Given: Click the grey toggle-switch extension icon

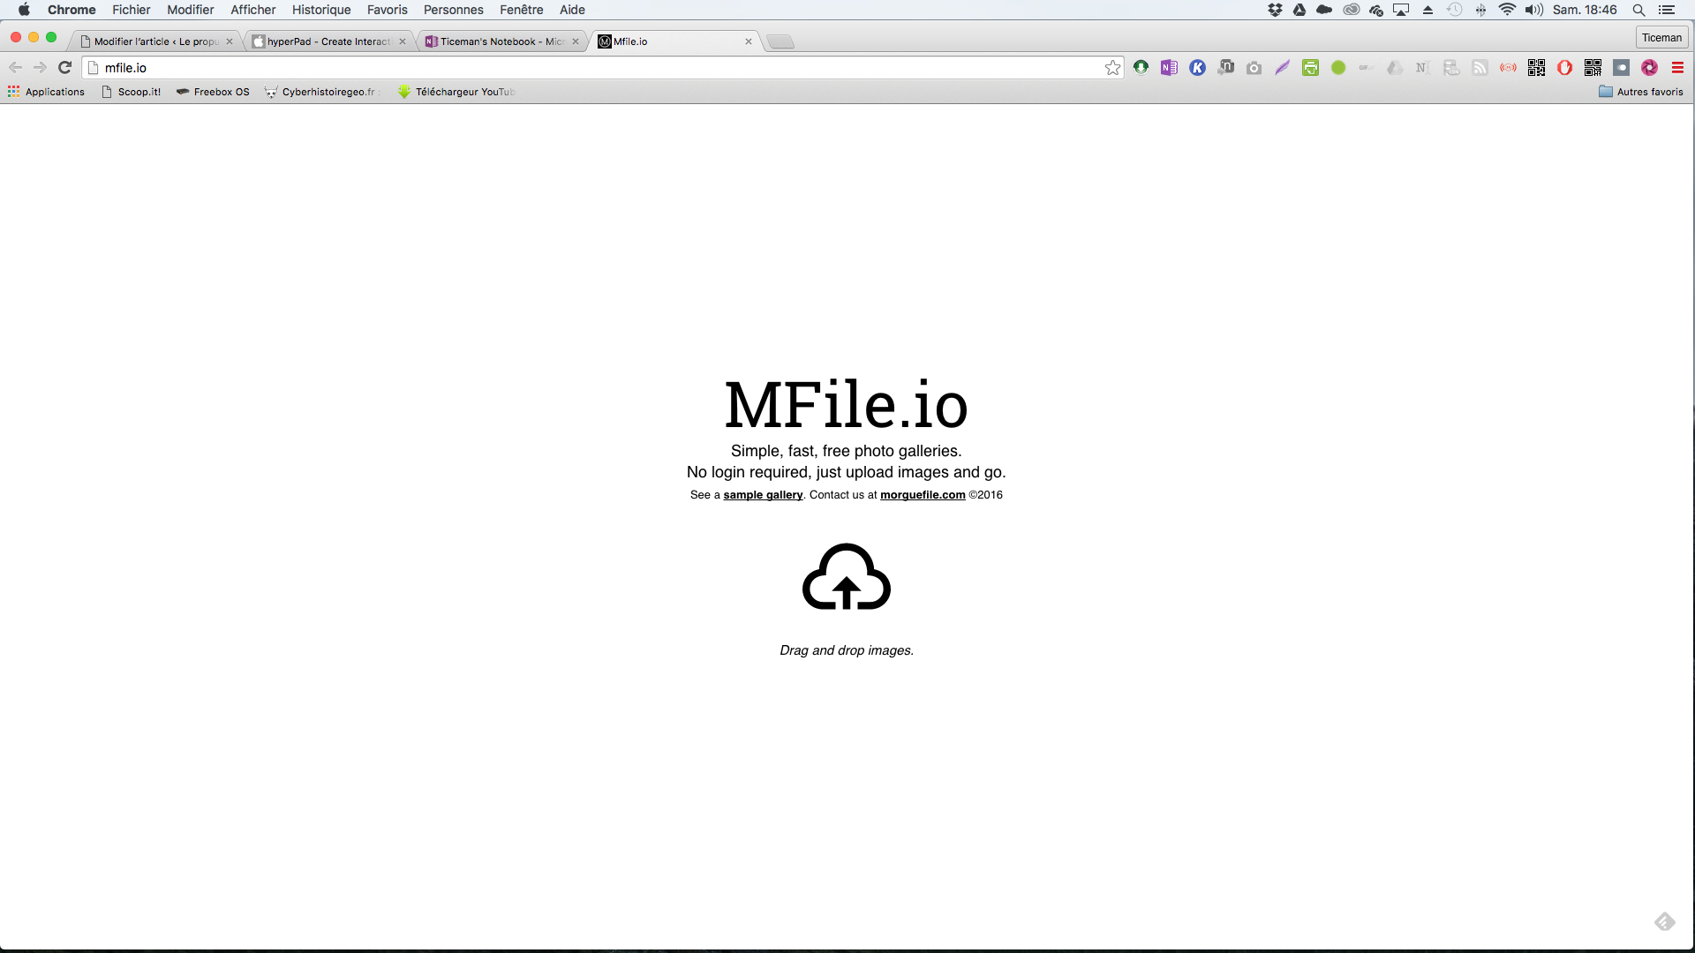Looking at the screenshot, I should 1621,67.
